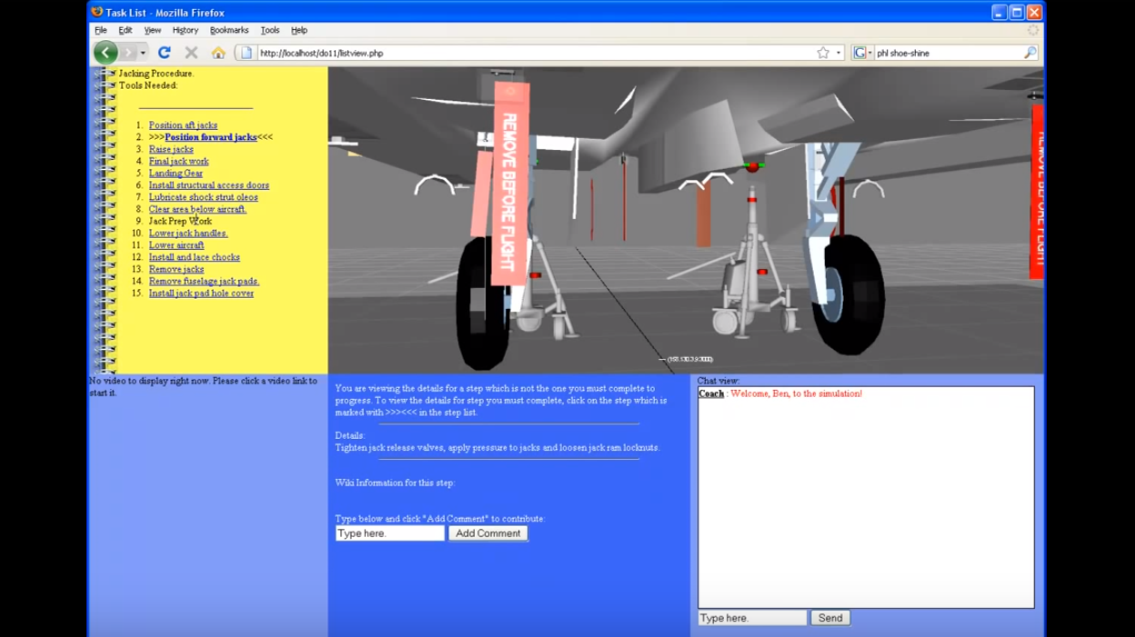Open 'Install structural access doors' step

click(209, 185)
